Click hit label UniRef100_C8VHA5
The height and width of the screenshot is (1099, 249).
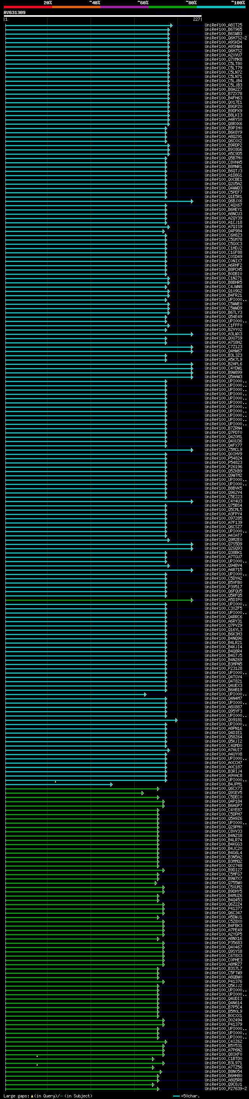click(x=223, y=162)
